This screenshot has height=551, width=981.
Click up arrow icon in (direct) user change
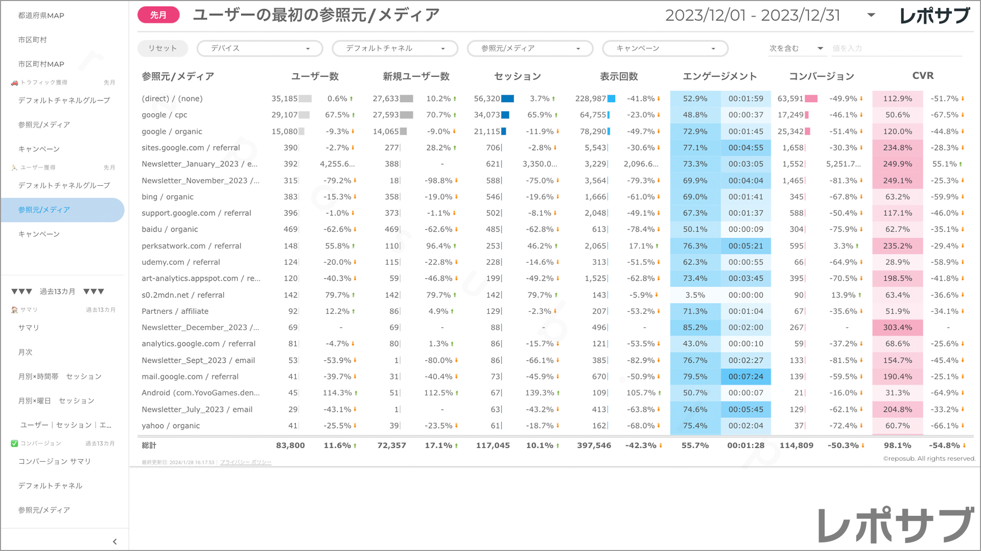click(x=352, y=99)
